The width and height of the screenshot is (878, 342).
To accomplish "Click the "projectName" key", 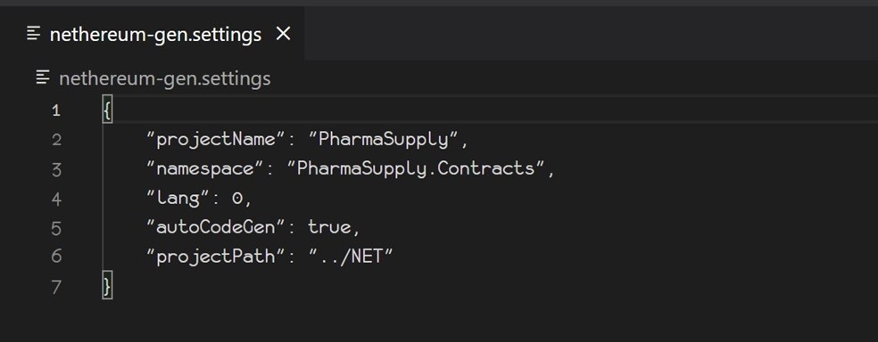I will [x=211, y=139].
